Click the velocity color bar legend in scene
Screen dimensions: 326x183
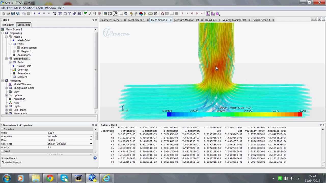click(235, 115)
